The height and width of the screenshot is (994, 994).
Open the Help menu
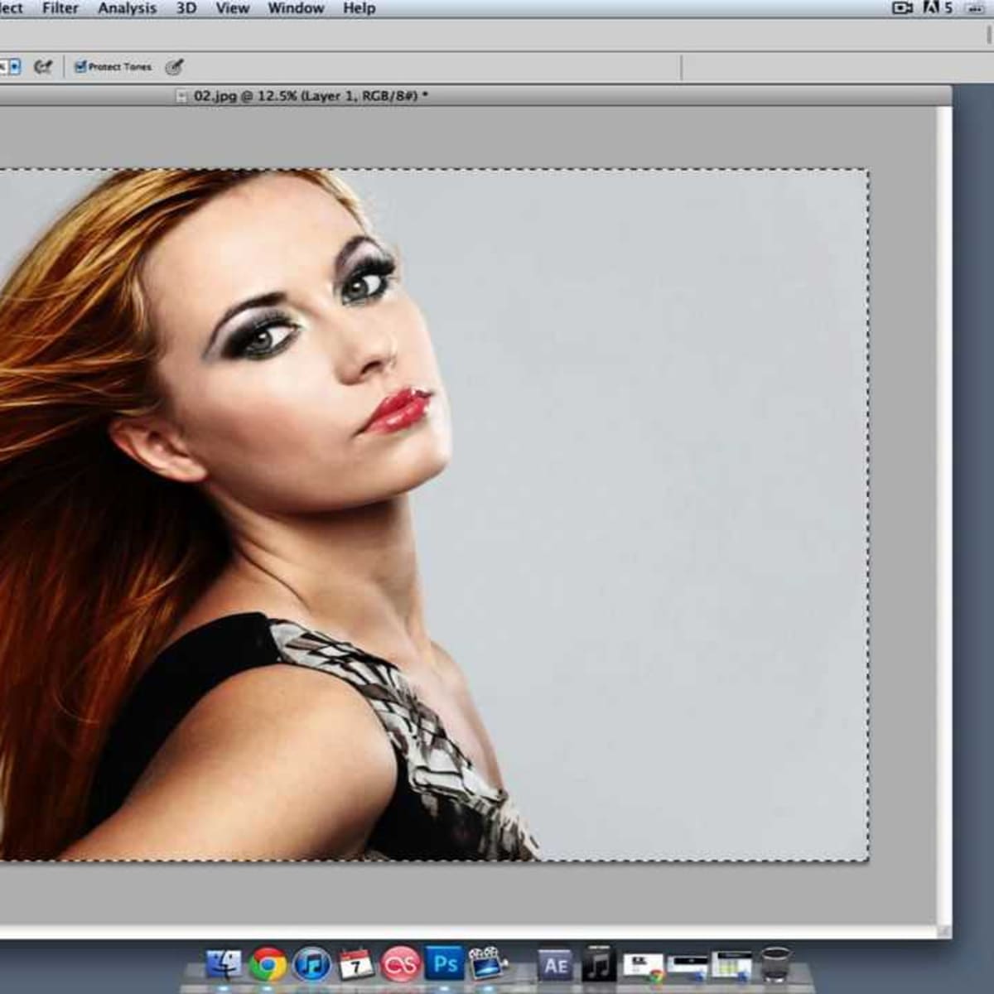359,8
